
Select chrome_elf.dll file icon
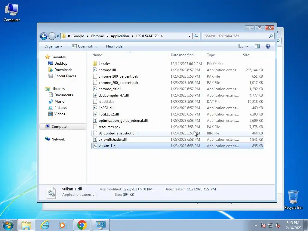[95, 89]
